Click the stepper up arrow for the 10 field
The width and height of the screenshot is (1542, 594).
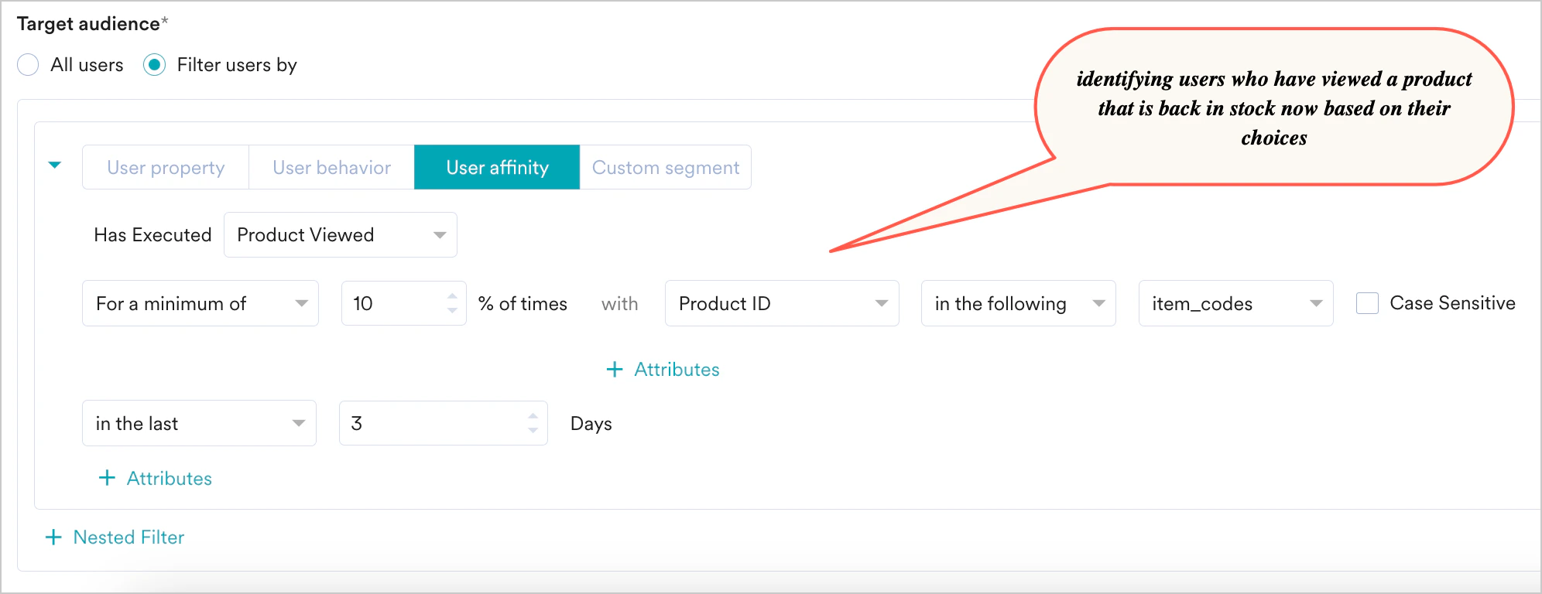coord(452,296)
